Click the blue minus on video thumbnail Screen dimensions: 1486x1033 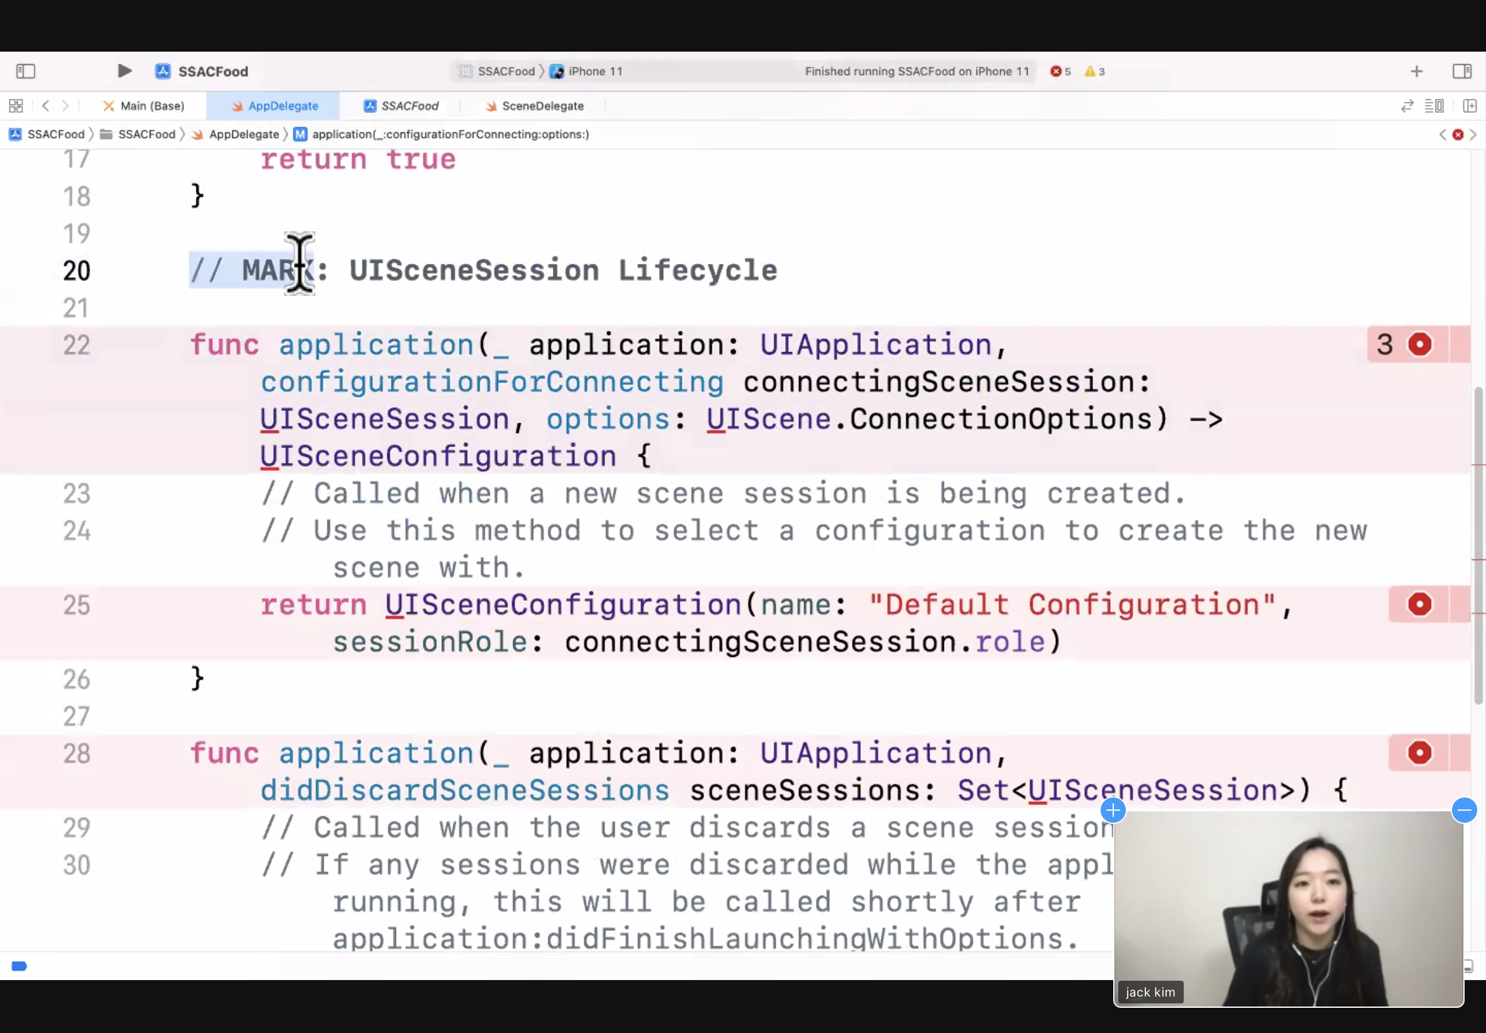click(1463, 809)
